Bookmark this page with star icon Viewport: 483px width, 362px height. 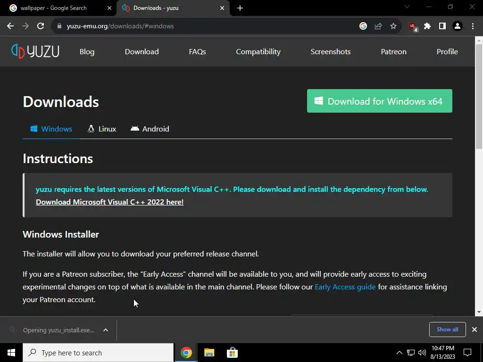click(x=393, y=26)
